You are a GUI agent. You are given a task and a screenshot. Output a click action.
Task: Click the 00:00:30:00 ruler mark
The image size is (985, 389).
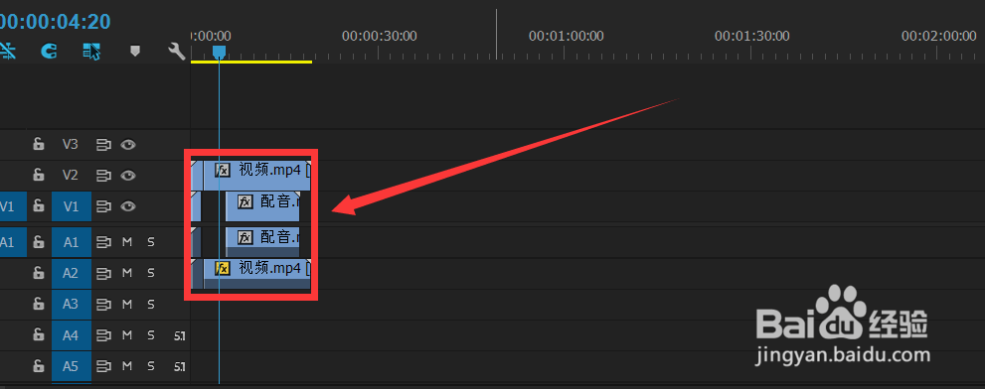coord(379,36)
